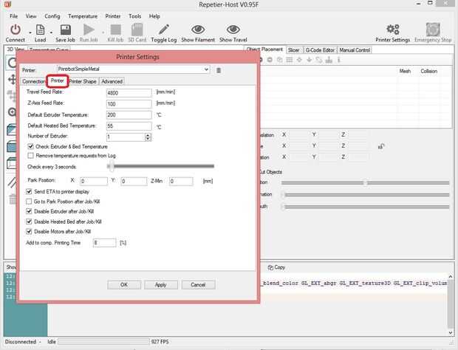Choose the wireframe box view icon
The image size is (458, 350).
(x=12, y=163)
